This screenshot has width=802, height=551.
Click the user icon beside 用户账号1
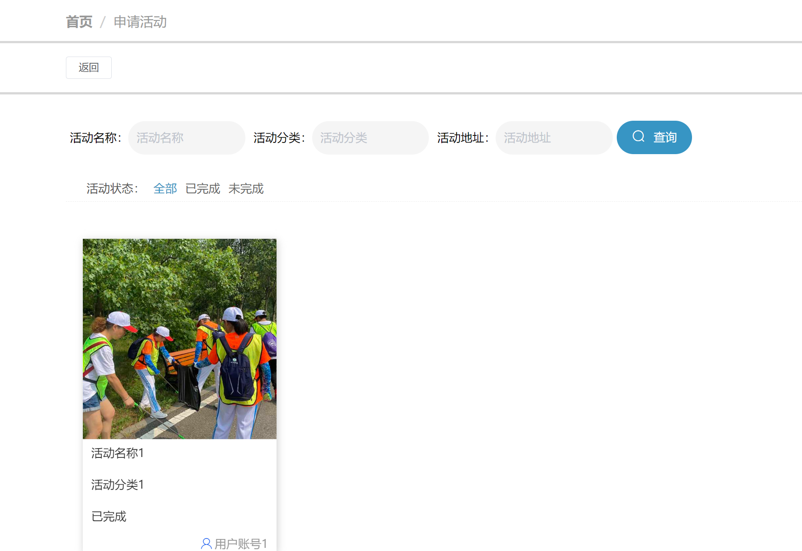[206, 543]
